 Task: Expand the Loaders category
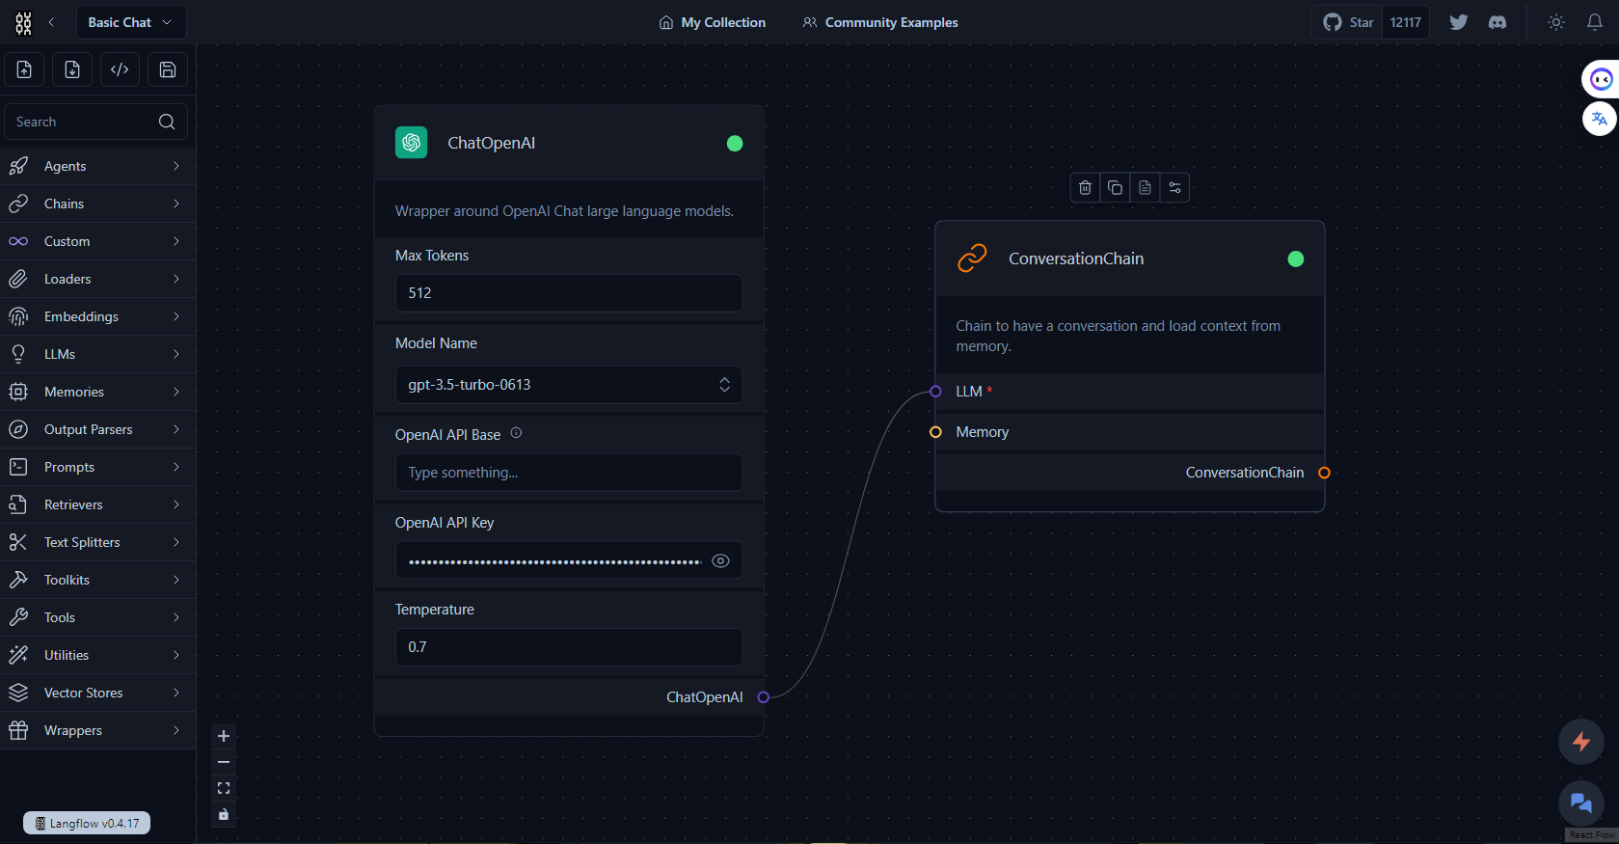tap(97, 279)
